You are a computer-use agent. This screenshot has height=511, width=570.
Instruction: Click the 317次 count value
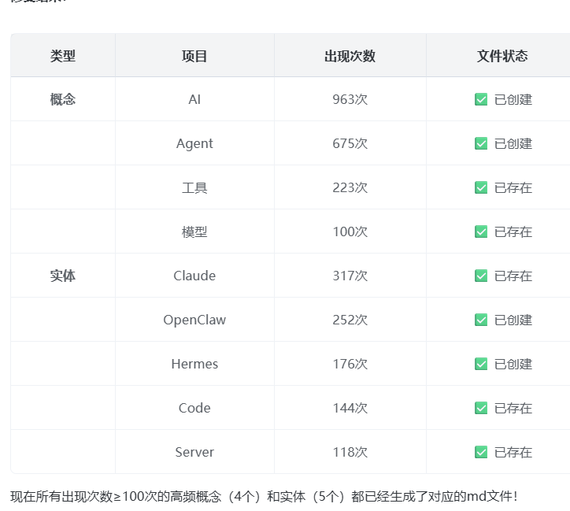click(x=350, y=276)
